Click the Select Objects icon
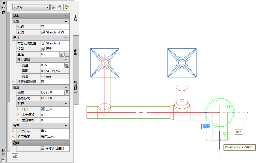 click(60, 7)
